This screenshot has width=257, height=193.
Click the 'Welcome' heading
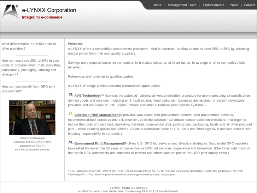point(75,44)
